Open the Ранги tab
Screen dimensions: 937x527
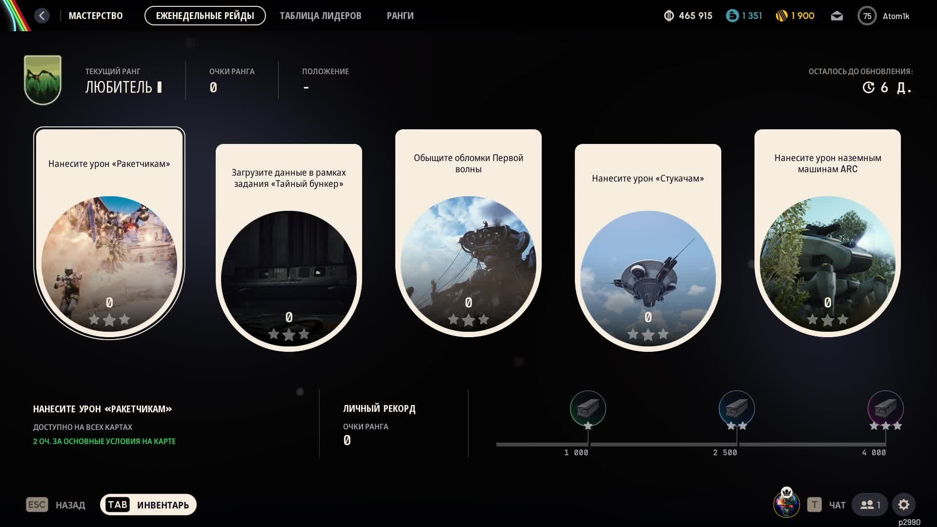(x=400, y=16)
